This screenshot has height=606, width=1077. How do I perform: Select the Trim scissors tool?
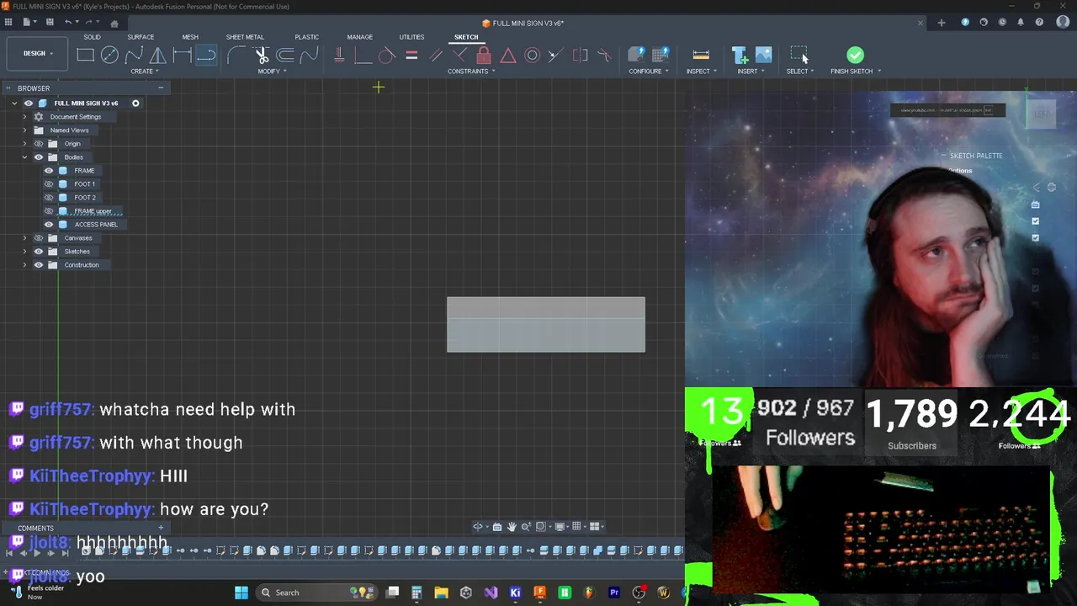(262, 56)
